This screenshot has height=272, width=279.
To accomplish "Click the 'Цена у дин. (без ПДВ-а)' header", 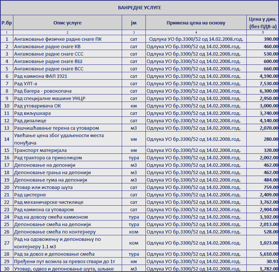I will (x=262, y=23).
